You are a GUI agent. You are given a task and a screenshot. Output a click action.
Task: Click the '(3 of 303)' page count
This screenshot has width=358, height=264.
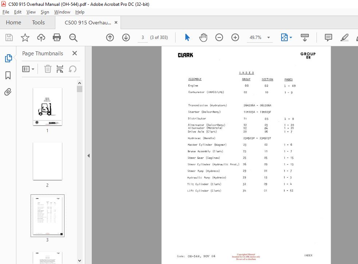(159, 38)
